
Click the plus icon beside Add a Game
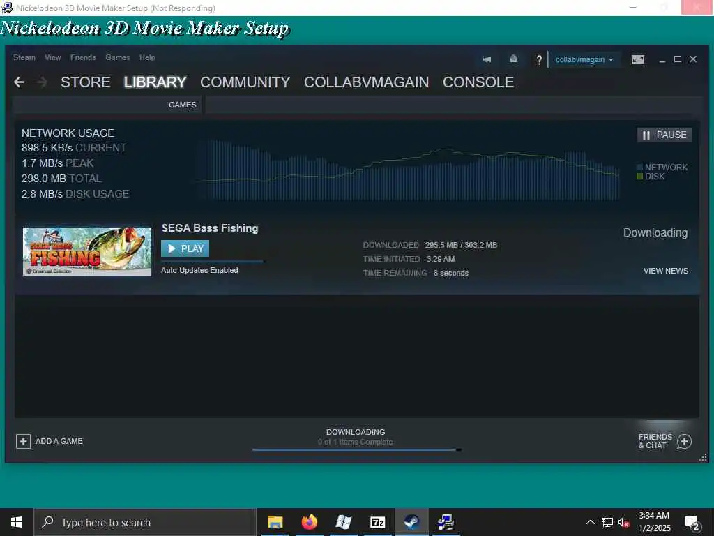(x=23, y=441)
